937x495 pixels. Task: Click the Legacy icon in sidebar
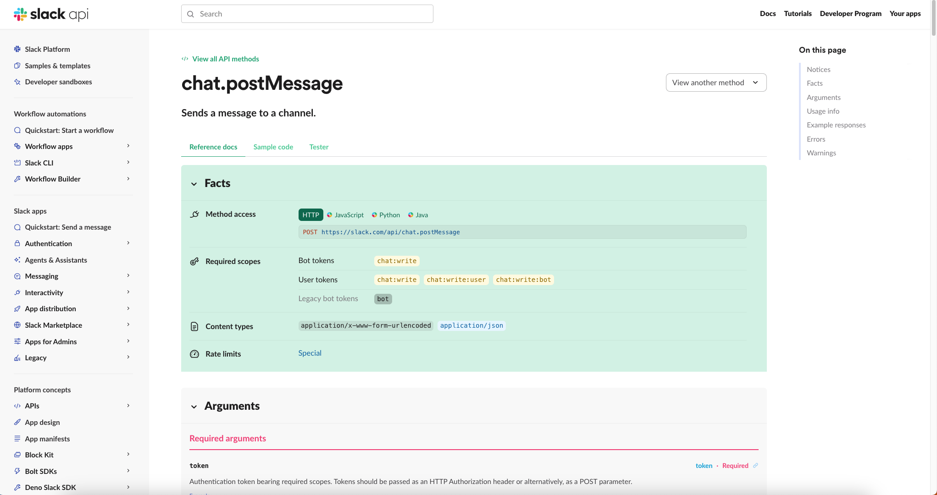click(17, 357)
